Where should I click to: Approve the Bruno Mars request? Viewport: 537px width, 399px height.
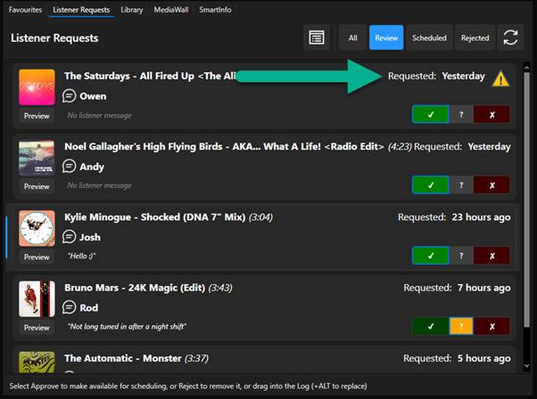coord(431,326)
